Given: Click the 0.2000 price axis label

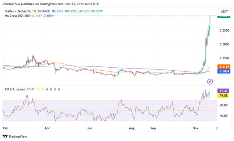Looking at the screenshot, I should [x=224, y=44].
